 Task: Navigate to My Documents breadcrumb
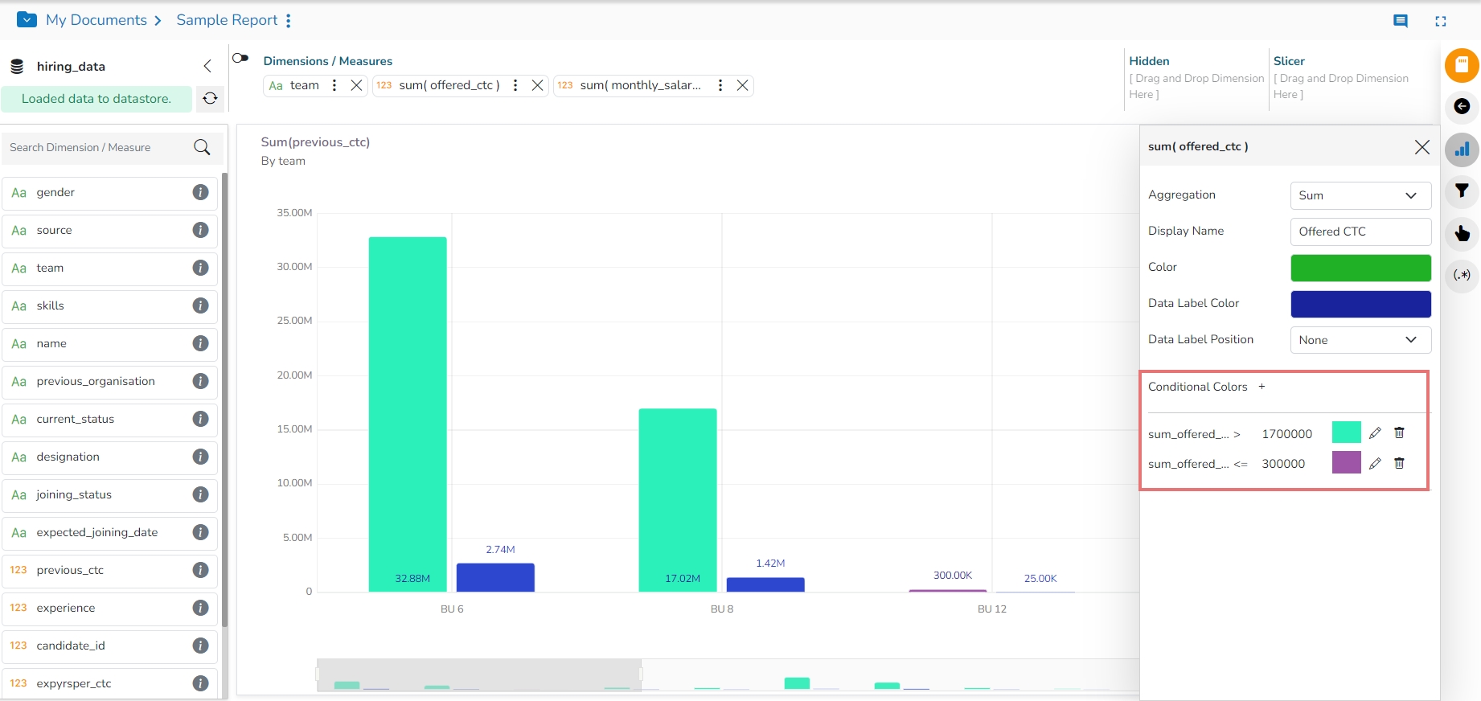pyautogui.click(x=96, y=20)
